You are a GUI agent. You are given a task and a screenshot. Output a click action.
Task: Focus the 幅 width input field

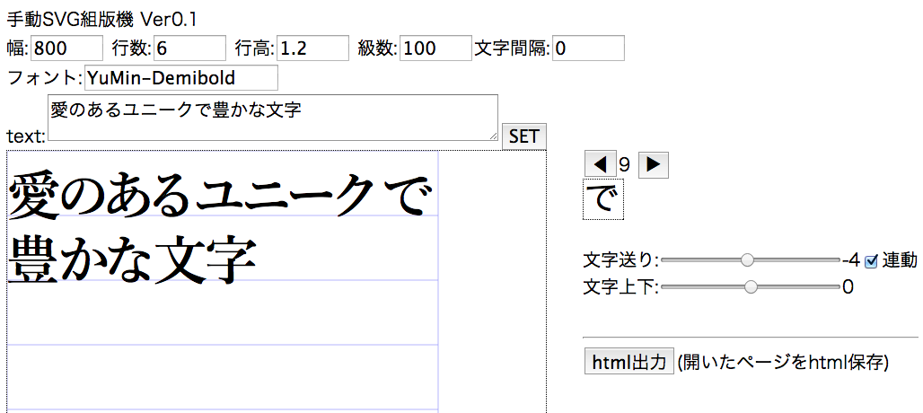click(x=67, y=48)
